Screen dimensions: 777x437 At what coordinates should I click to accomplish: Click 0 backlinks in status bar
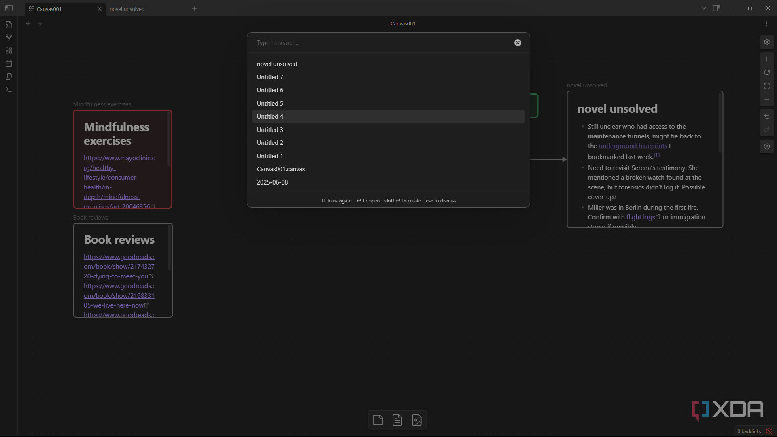point(749,431)
